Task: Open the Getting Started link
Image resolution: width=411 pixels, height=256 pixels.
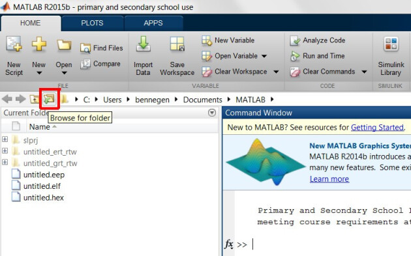Action: [377, 128]
